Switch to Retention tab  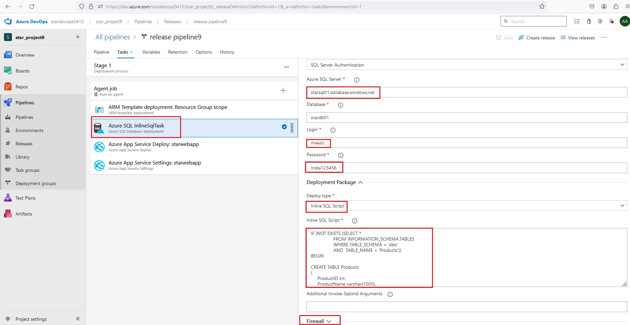[x=178, y=52]
